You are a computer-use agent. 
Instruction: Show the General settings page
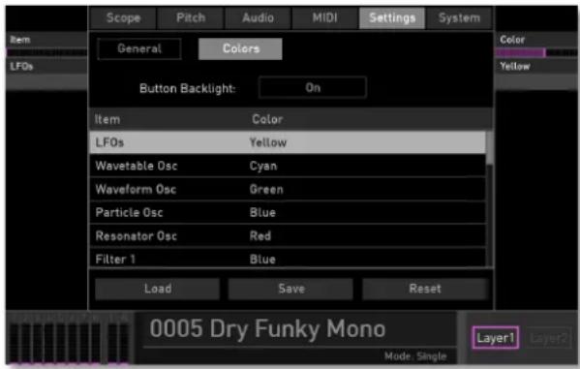pos(139,48)
